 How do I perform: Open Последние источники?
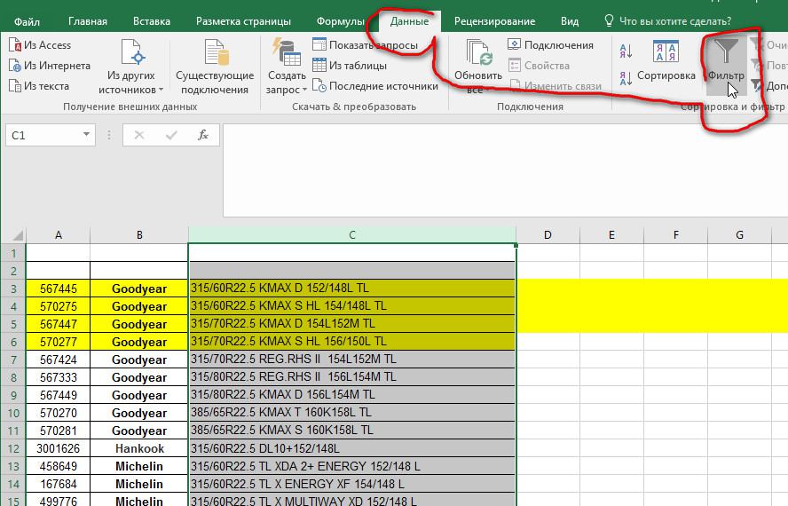[375, 86]
